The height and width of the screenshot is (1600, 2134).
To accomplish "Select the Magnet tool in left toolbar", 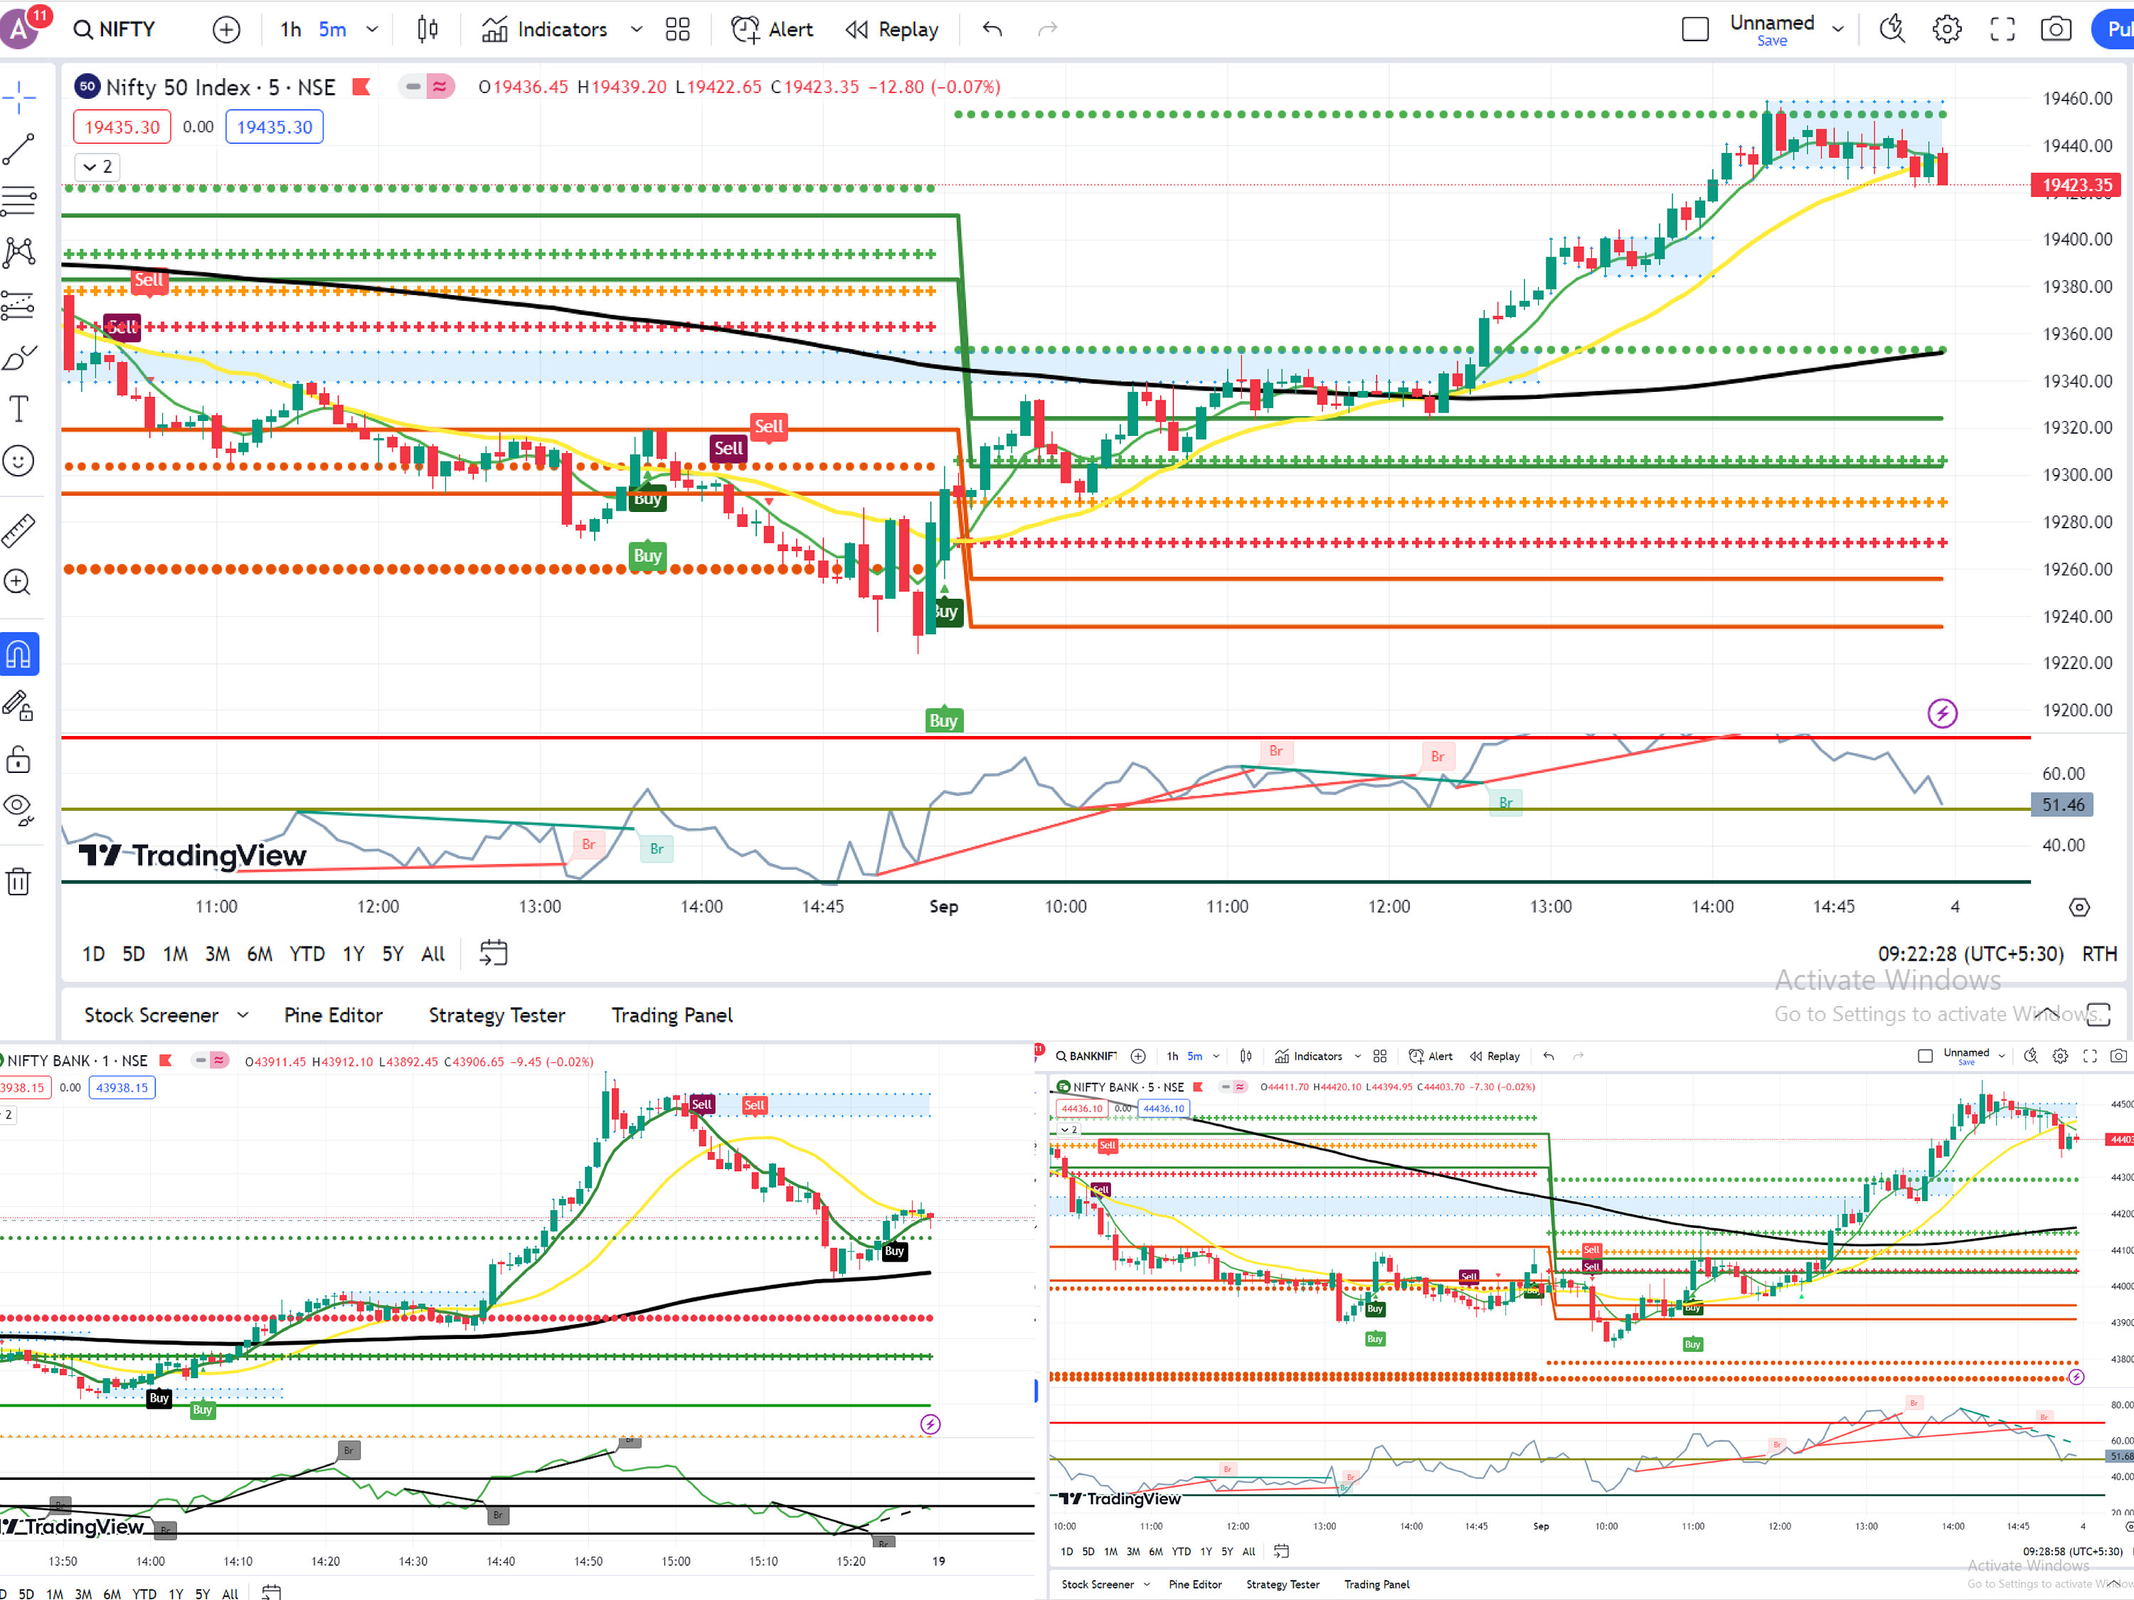I will click(19, 654).
